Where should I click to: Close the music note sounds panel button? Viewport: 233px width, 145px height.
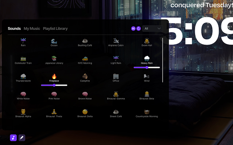(x=13, y=138)
